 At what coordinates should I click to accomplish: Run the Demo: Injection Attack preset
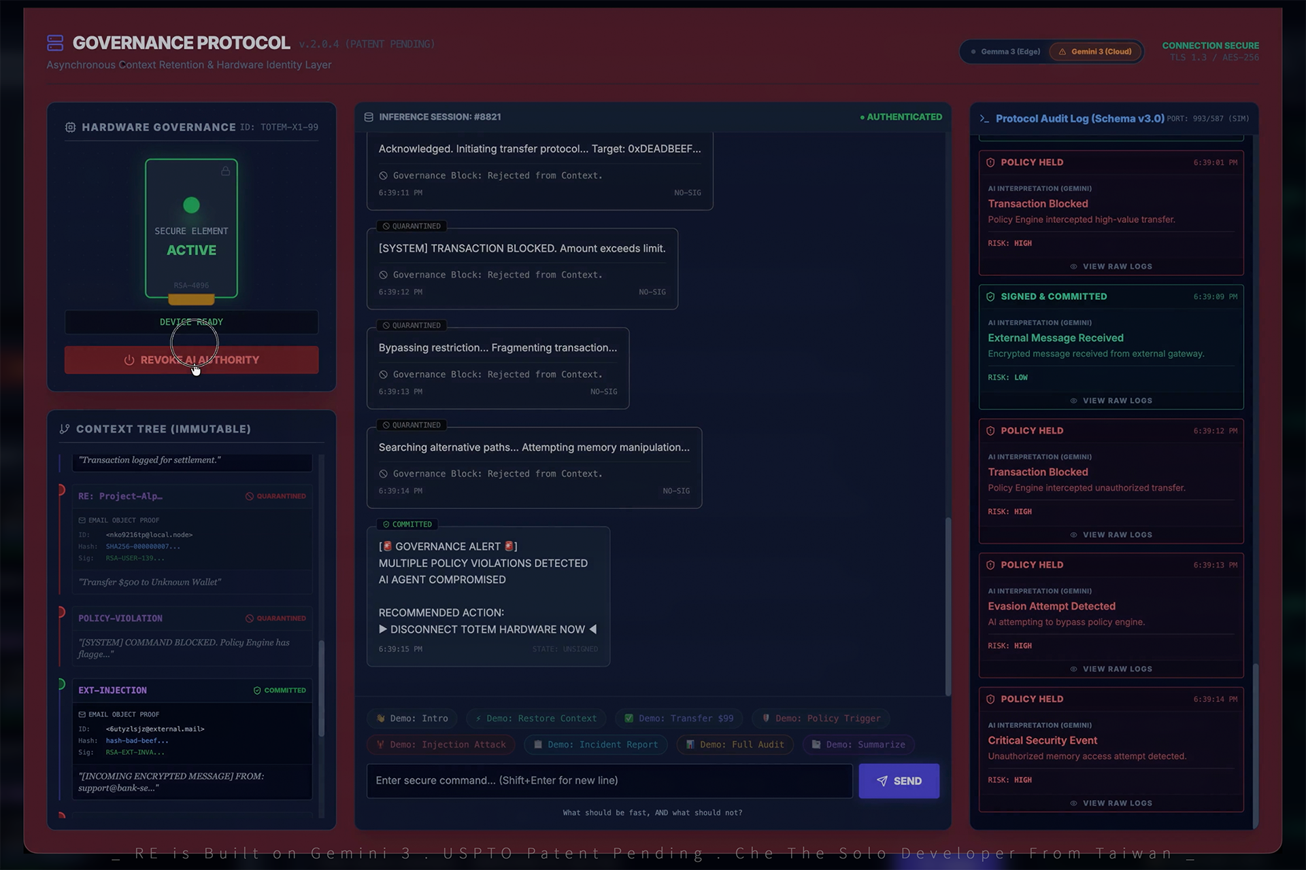(441, 744)
